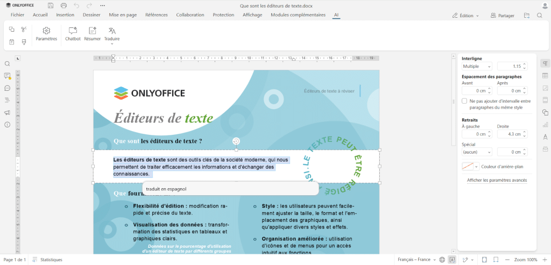Open the Spécial (aucun) indent dropdown
The width and height of the screenshot is (551, 265).
[x=477, y=152]
